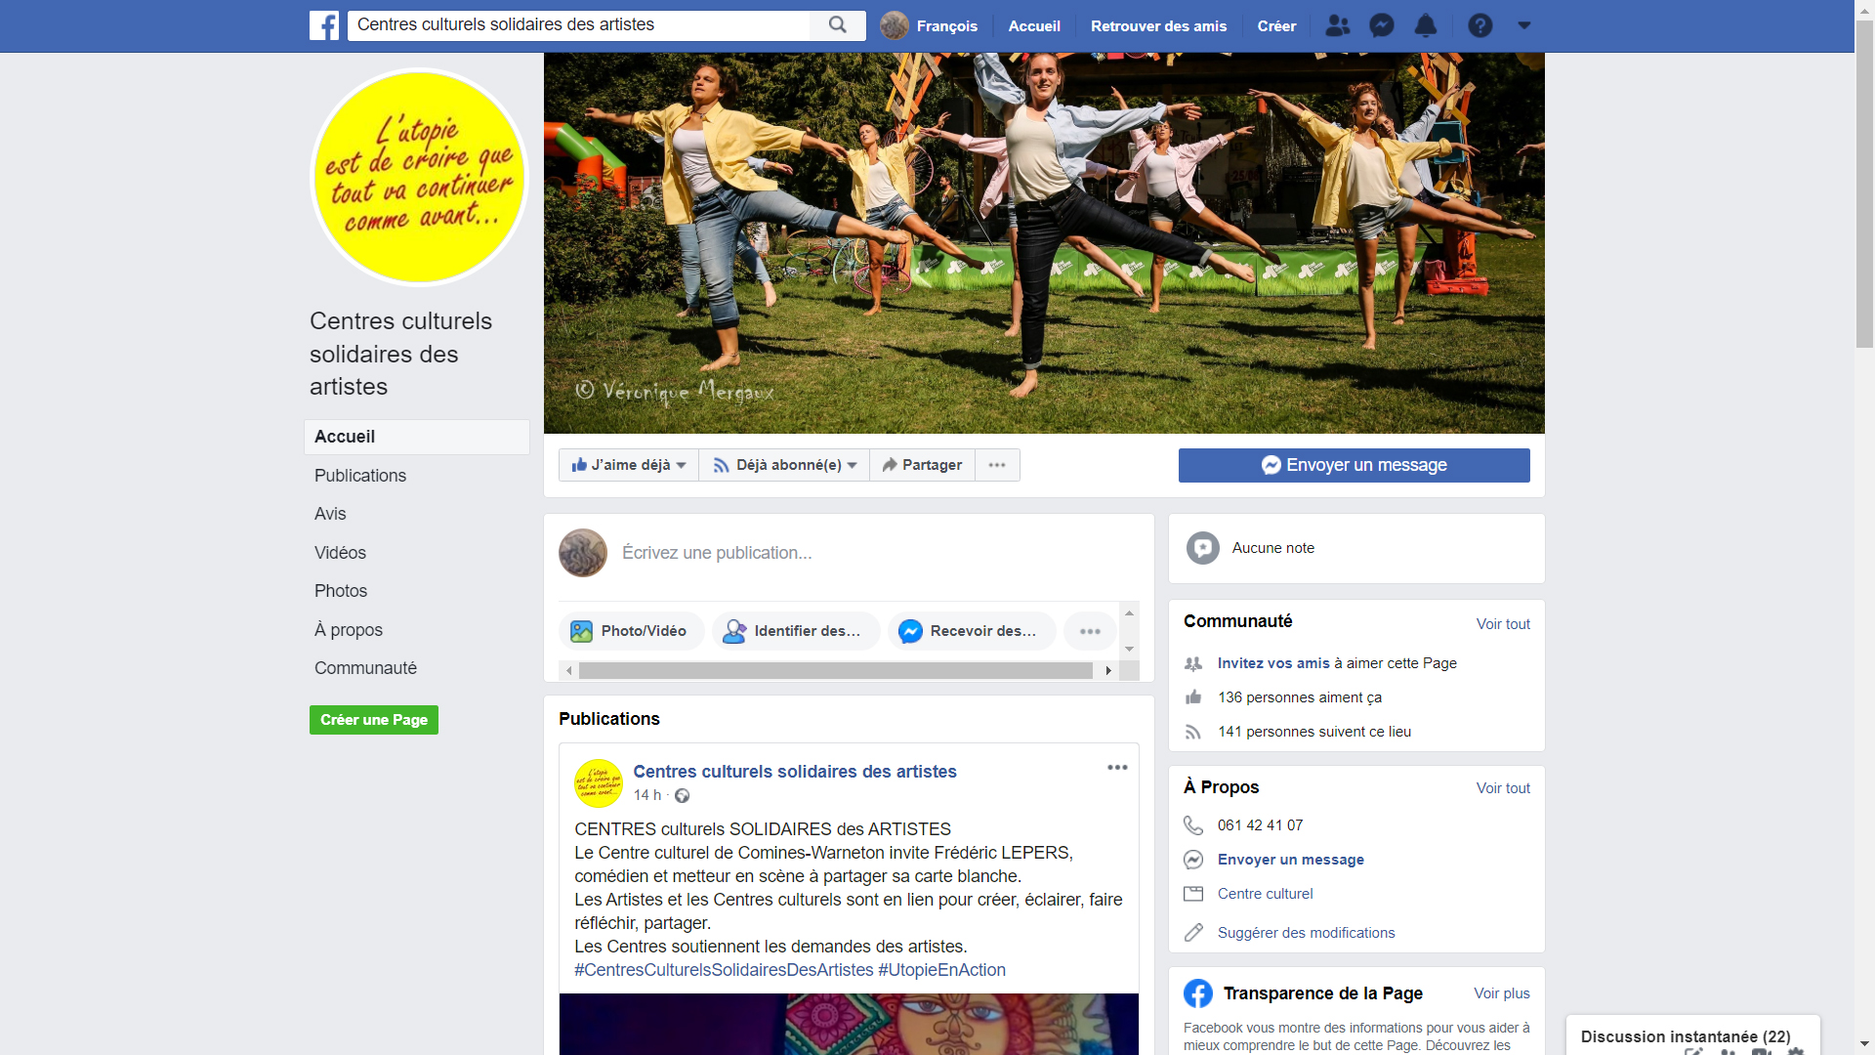Click the search magnifier icon
This screenshot has height=1055, width=1875.
point(837,25)
